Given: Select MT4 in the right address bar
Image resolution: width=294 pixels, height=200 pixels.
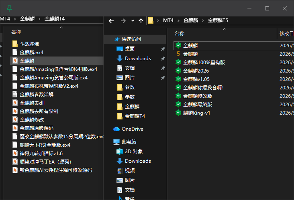Looking at the screenshot, I should pyautogui.click(x=168, y=20).
